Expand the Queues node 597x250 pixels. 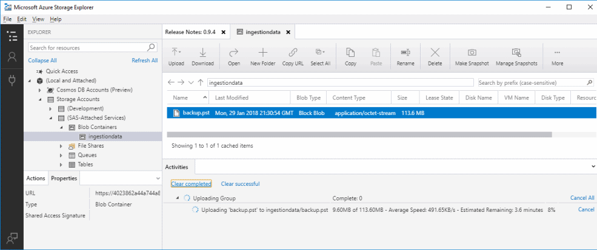[61, 155]
